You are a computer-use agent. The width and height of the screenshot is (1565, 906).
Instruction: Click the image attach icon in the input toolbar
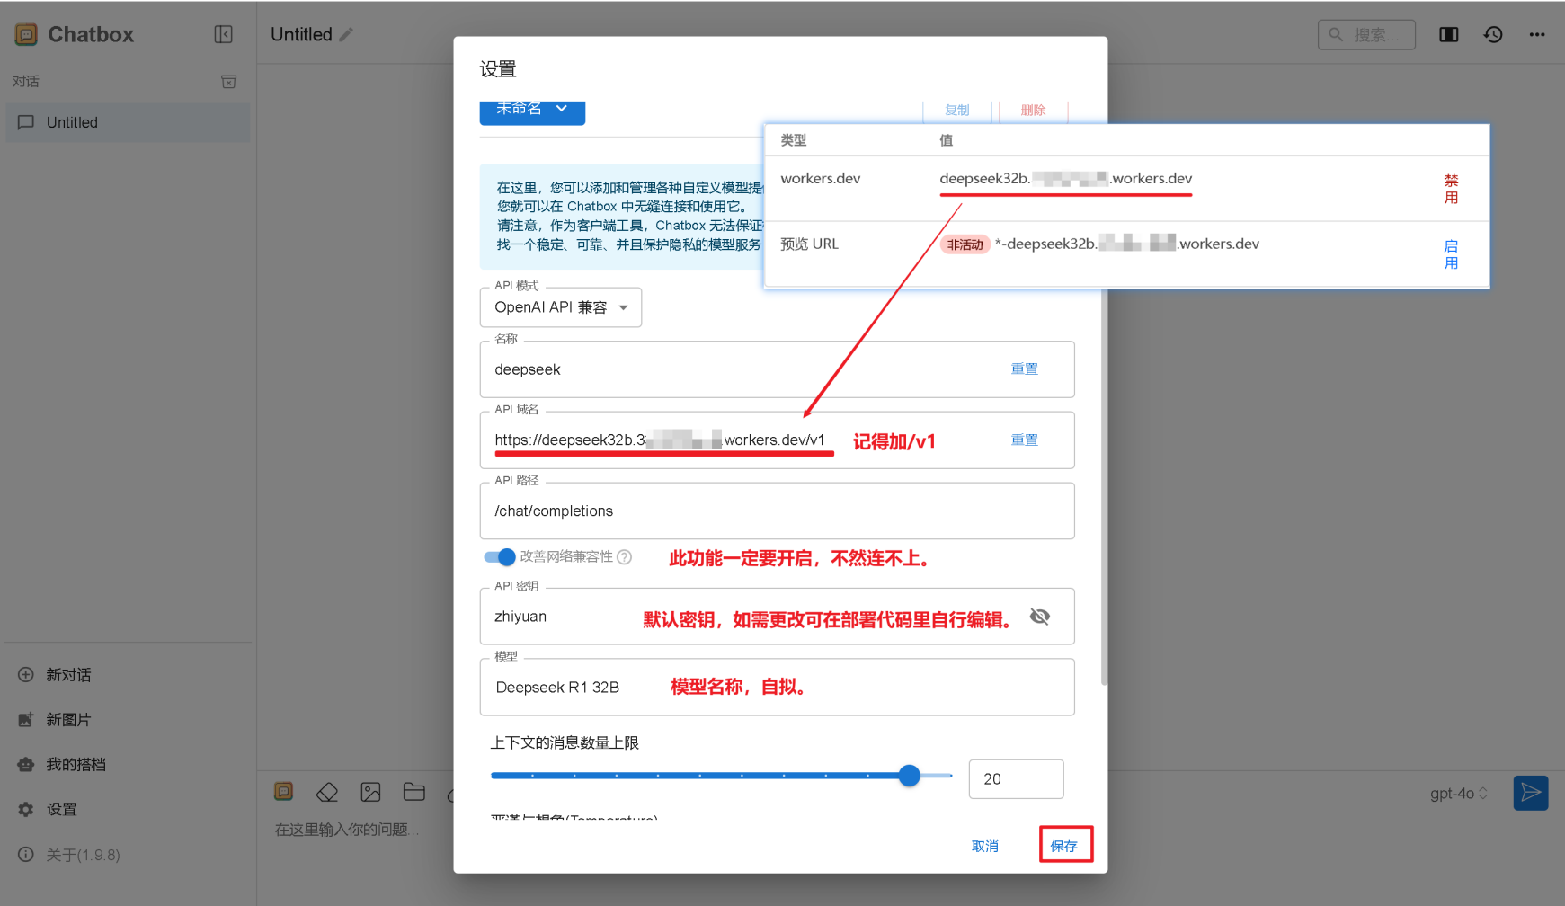click(x=370, y=792)
